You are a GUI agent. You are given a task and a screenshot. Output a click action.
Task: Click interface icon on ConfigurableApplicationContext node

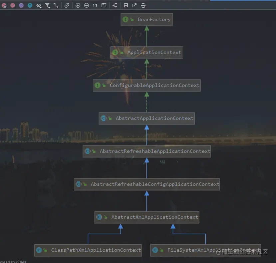pyautogui.click(x=98, y=85)
